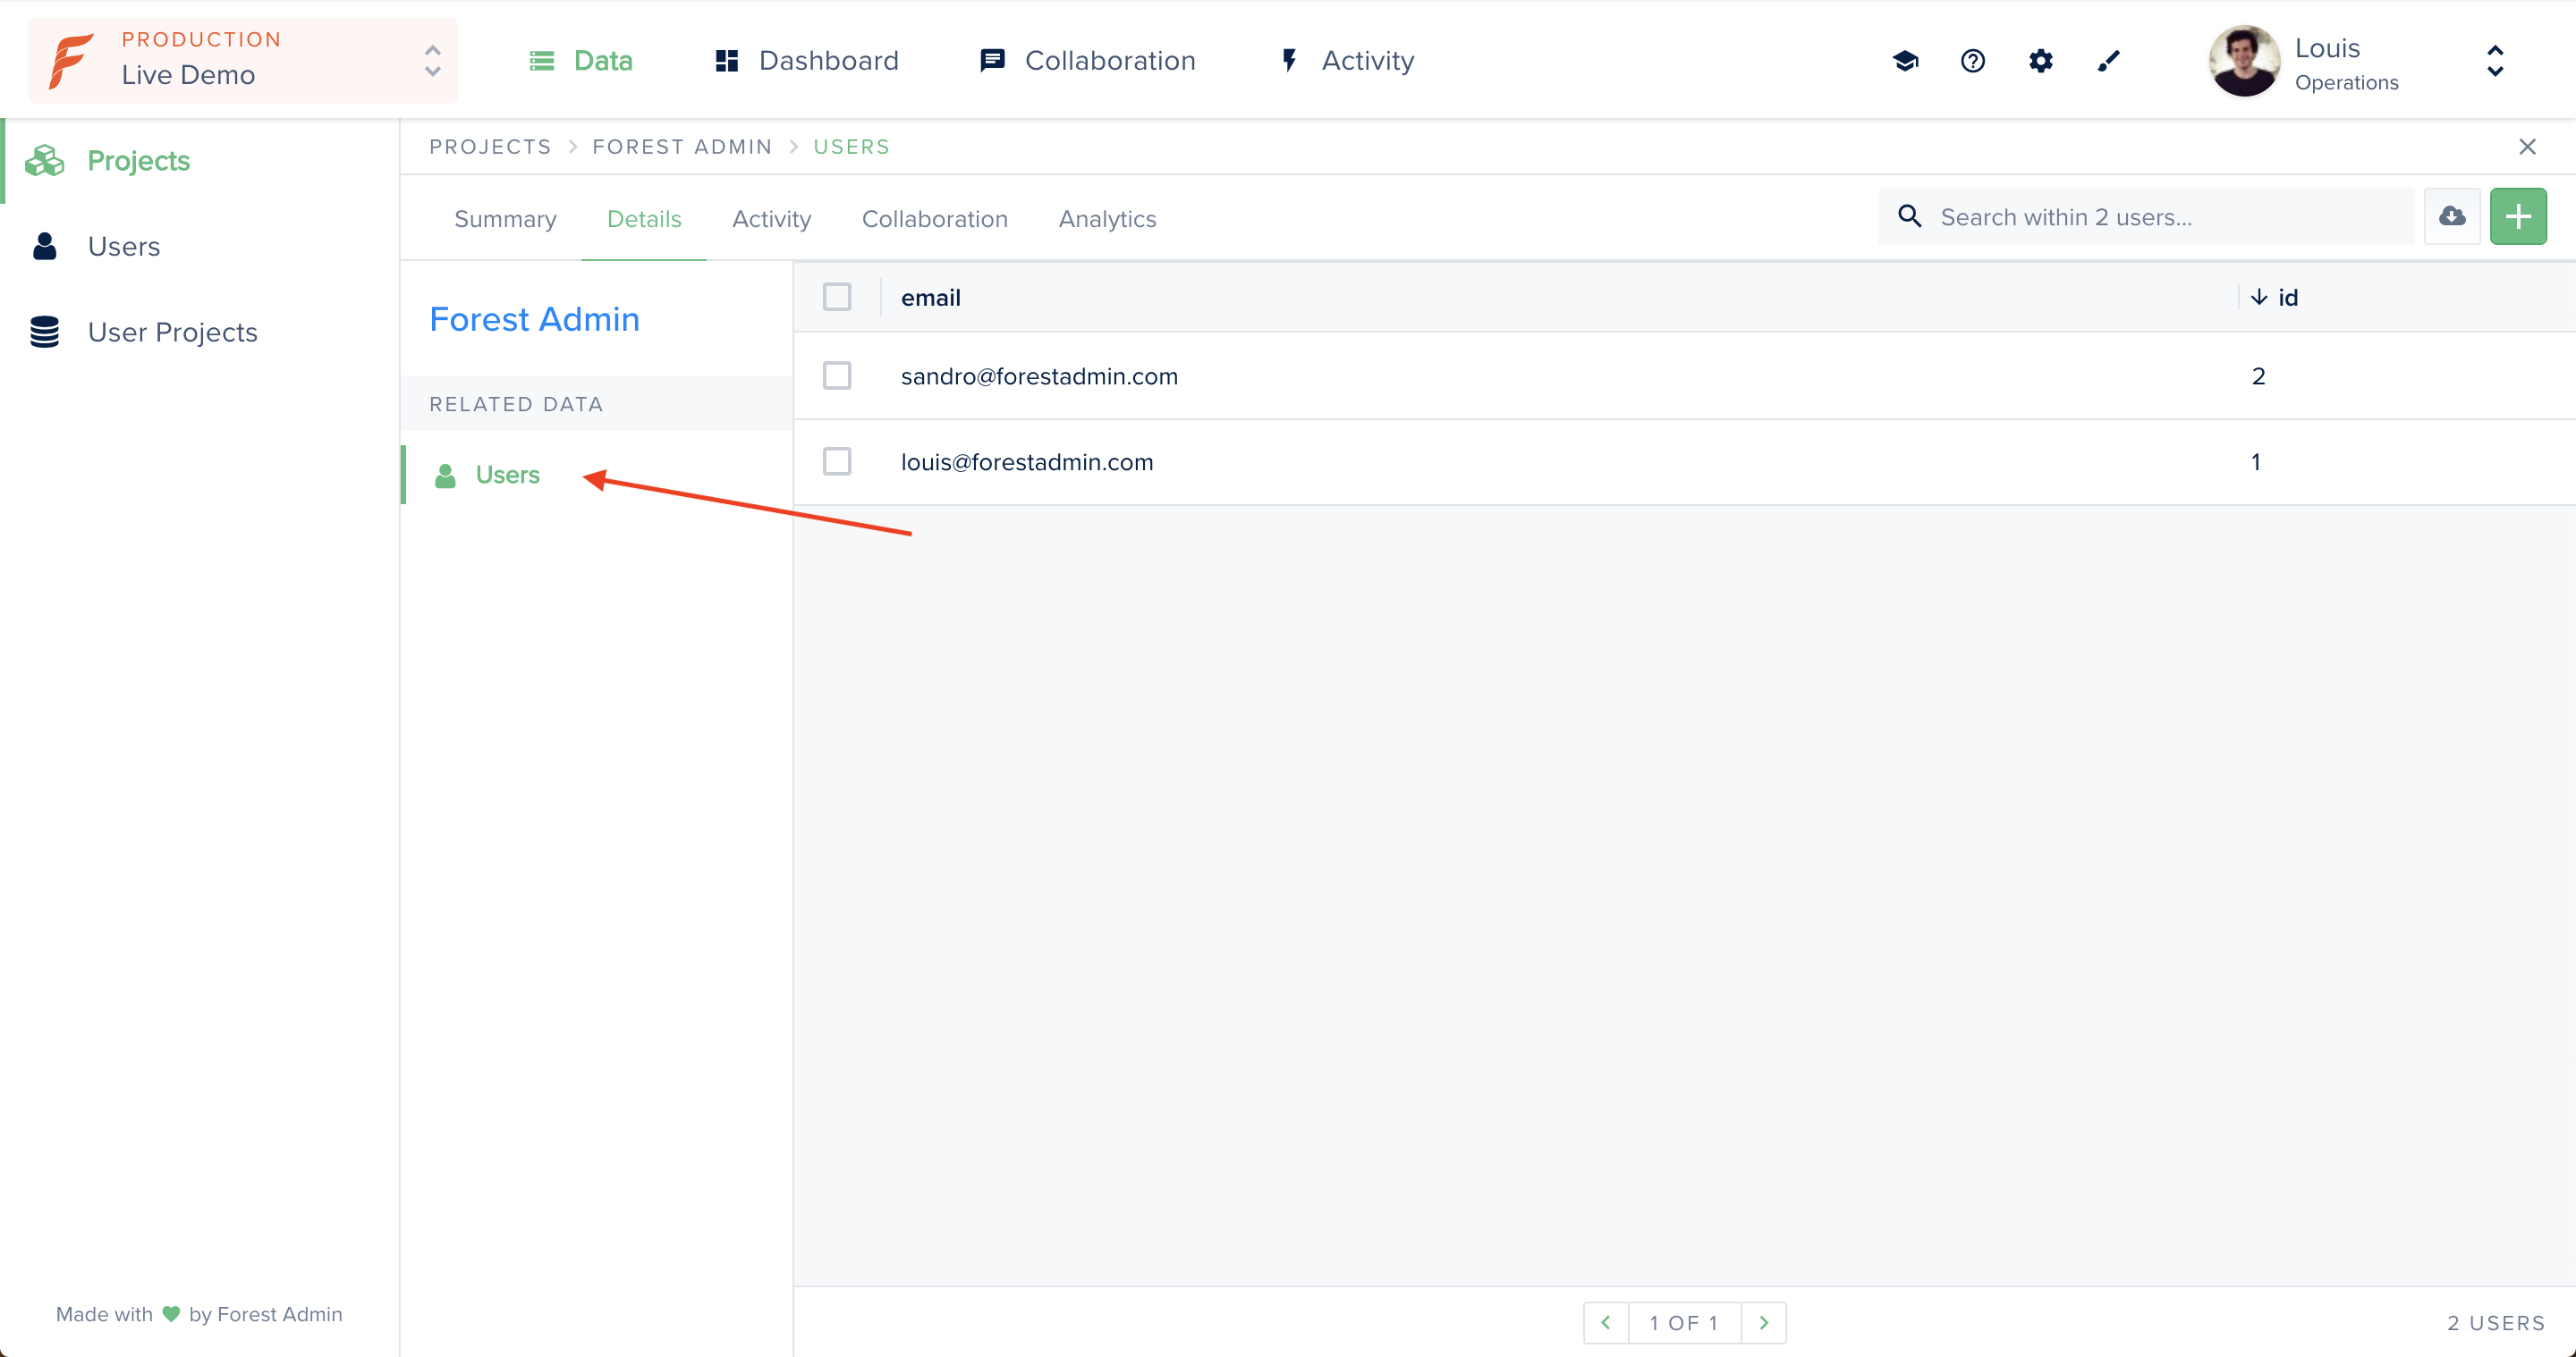Screen dimensions: 2576x1357
Task: Open the help question mark icon
Action: [x=1972, y=61]
